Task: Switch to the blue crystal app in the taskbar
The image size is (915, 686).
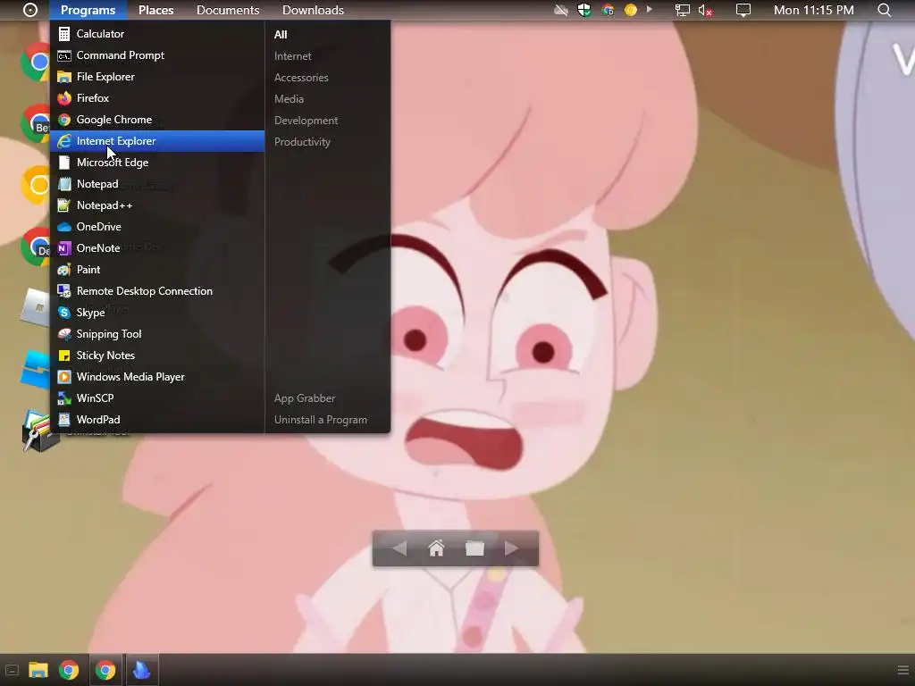Action: pyautogui.click(x=142, y=670)
